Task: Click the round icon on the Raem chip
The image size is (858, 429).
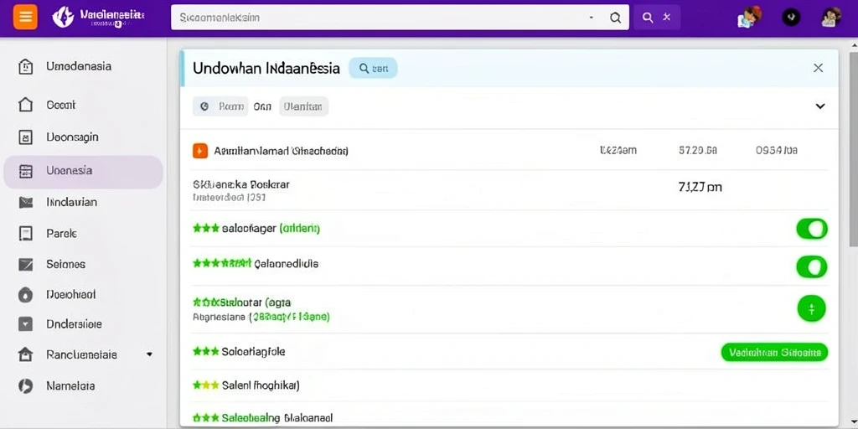Action: pyautogui.click(x=204, y=106)
